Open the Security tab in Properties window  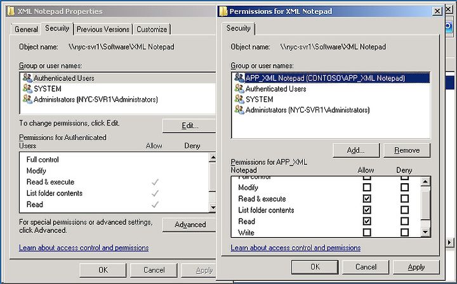coord(57,29)
